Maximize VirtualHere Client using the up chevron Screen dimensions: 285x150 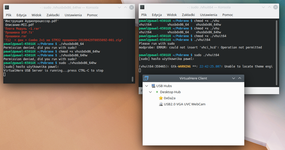239,78
